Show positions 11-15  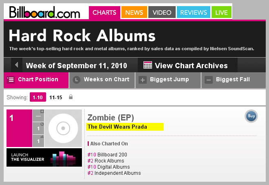(x=55, y=98)
